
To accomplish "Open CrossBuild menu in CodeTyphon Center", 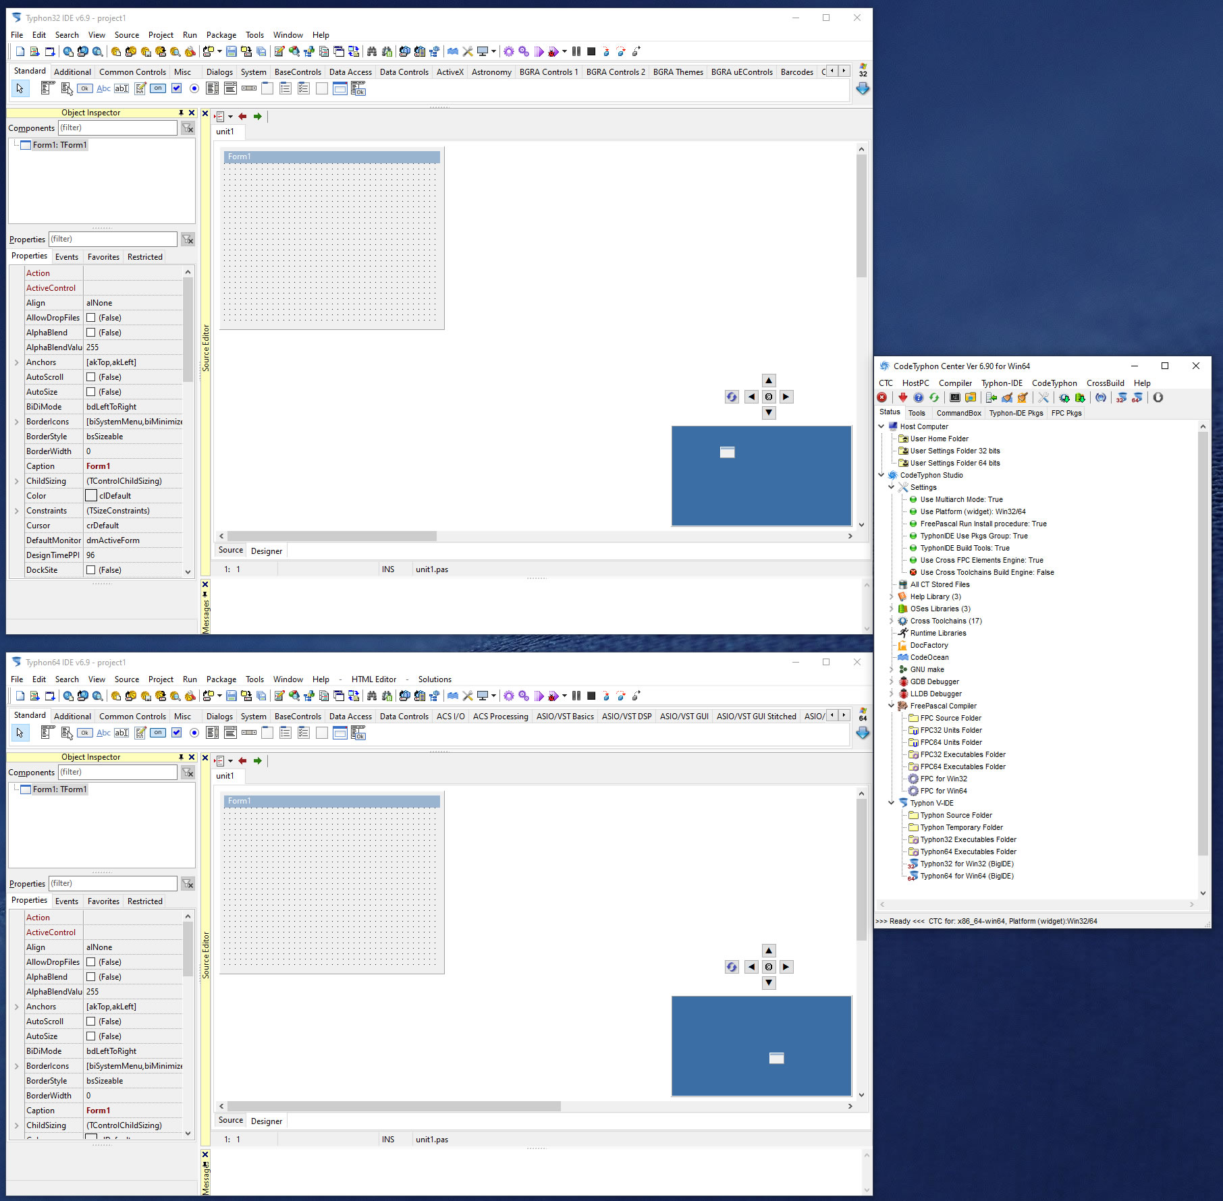I will [1105, 383].
